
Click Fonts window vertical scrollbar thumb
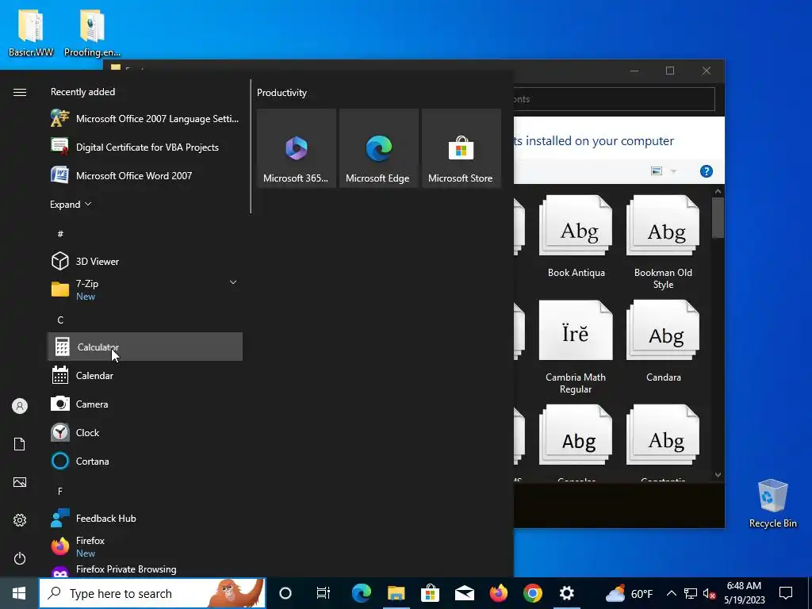click(x=718, y=217)
